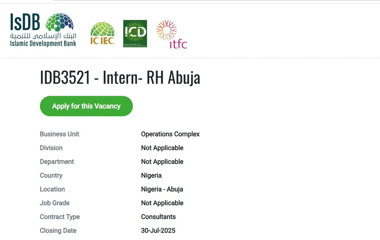Click the Contract Type label

coord(60,217)
